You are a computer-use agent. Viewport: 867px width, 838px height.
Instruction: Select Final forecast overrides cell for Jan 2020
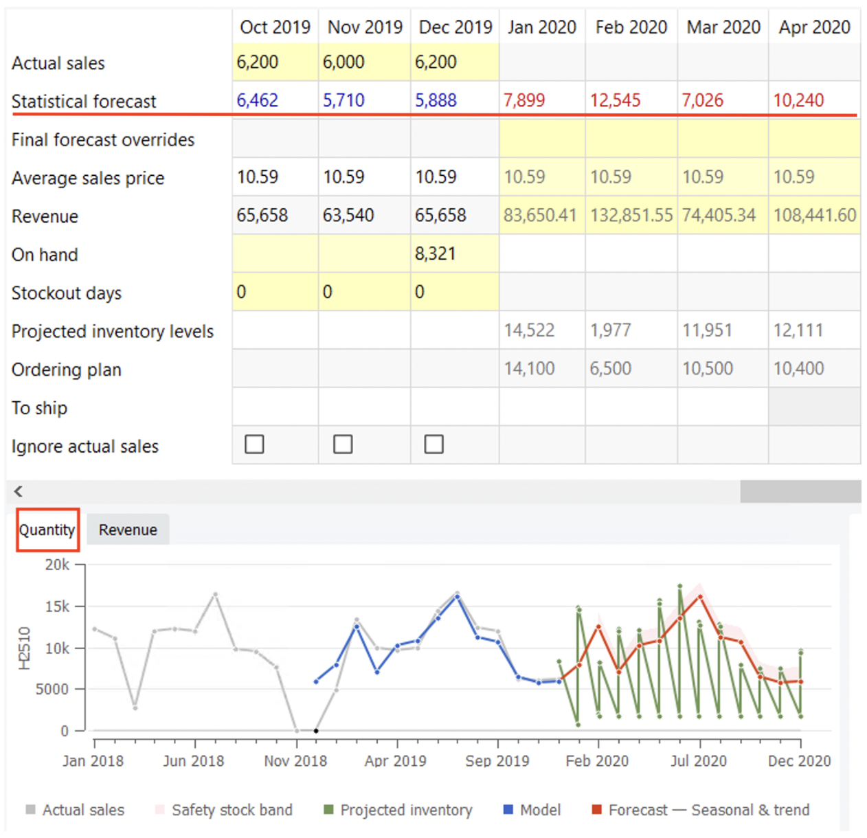pos(542,139)
